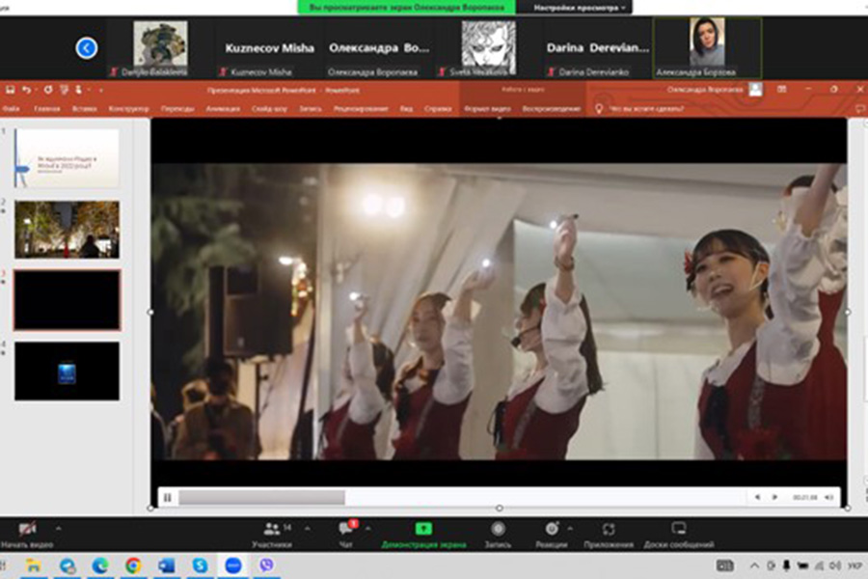
Task: Select slide 2 thumbnail with night trees
Action: [67, 230]
